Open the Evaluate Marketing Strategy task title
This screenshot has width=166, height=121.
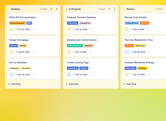[x=139, y=63]
